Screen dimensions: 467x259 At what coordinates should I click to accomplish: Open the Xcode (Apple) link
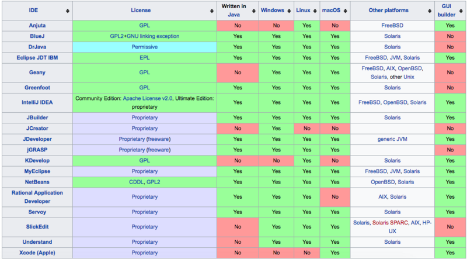[x=37, y=253]
